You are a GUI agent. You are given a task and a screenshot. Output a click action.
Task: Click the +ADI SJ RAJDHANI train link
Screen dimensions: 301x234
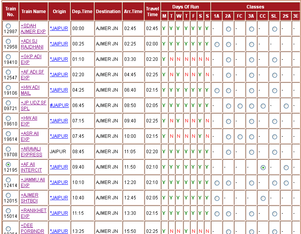[33, 44]
